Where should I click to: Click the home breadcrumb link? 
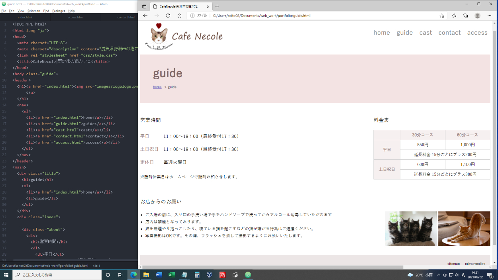click(x=157, y=87)
